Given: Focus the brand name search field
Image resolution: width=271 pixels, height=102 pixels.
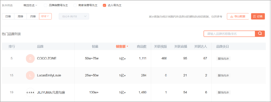Looking at the screenshot, I should pos(229,34).
